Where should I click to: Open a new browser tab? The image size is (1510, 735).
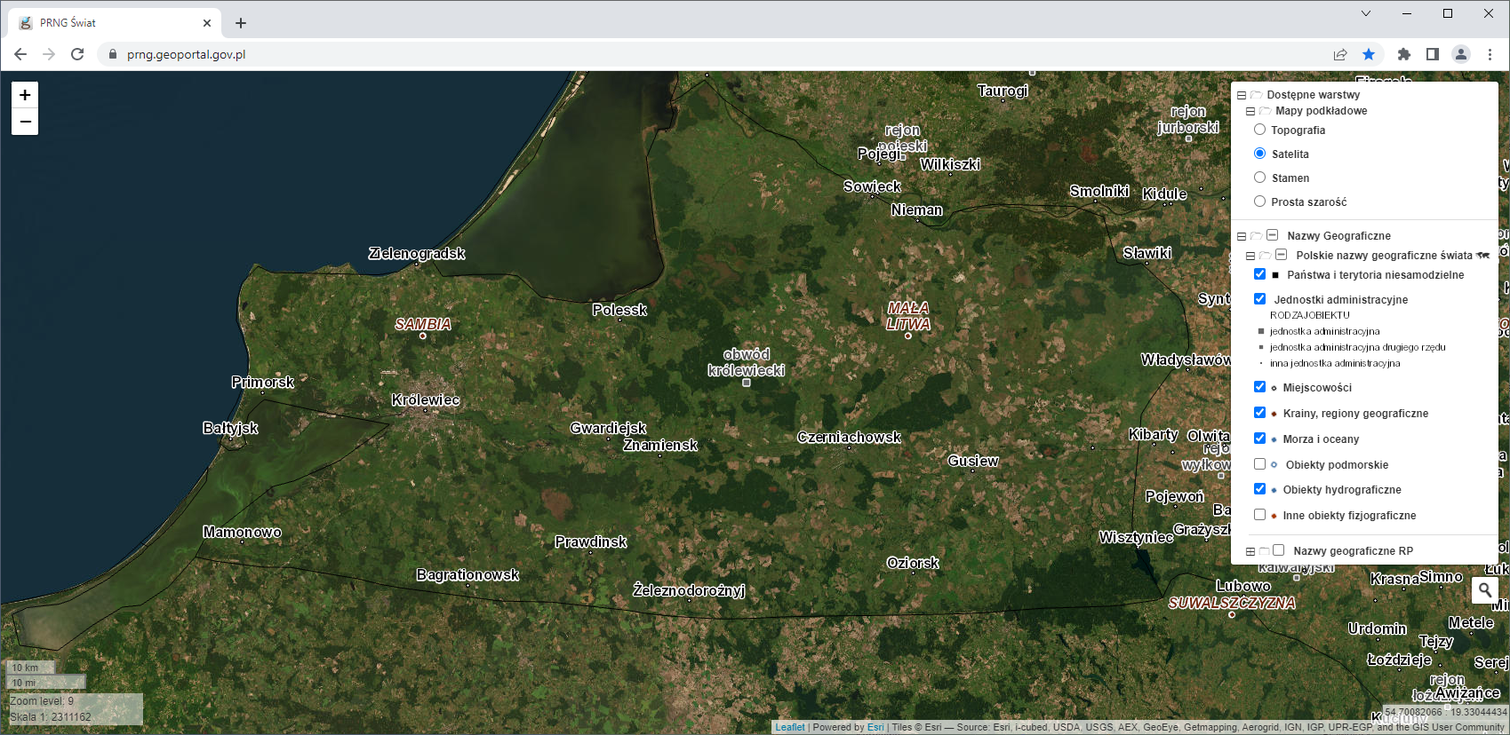[241, 23]
